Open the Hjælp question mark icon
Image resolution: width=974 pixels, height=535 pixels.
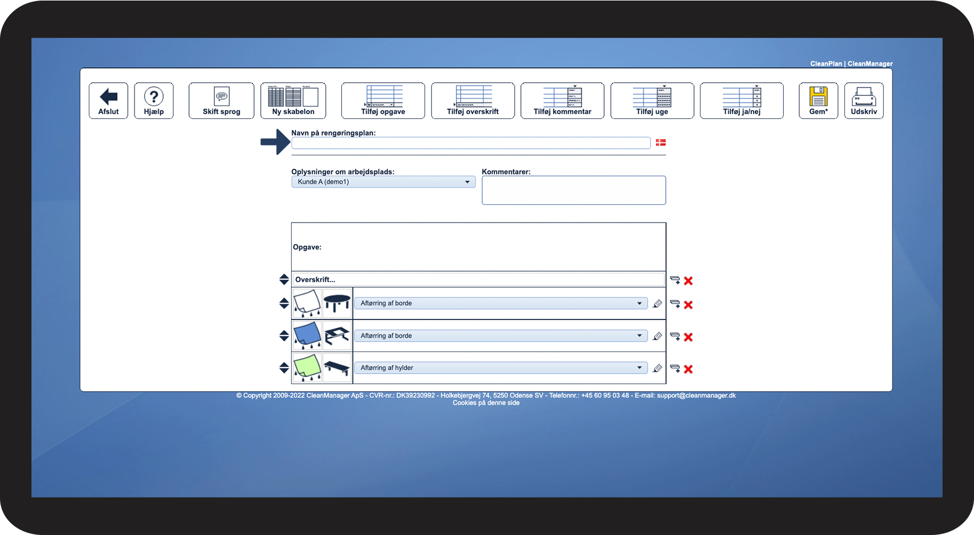(x=154, y=100)
